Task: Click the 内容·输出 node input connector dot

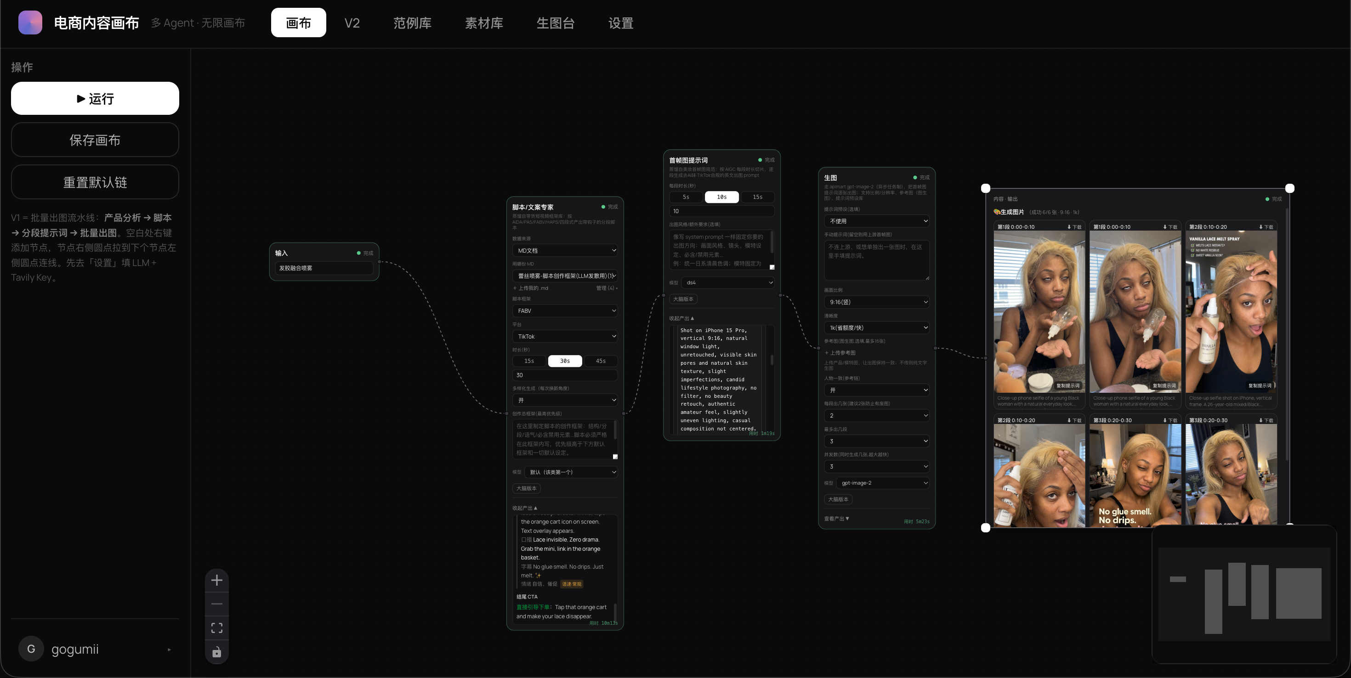Action: pos(986,358)
